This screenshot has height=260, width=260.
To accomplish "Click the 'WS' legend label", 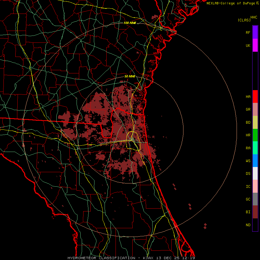I will tap(248, 161).
